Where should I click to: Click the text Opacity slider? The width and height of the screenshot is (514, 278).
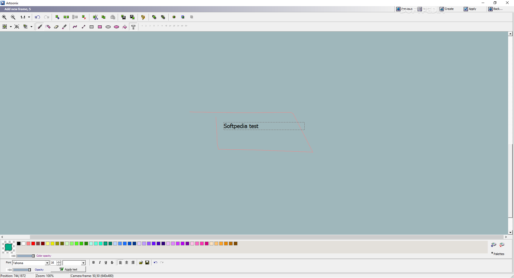[x=22, y=270]
